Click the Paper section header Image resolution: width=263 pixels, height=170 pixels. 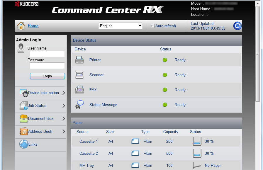(156, 123)
